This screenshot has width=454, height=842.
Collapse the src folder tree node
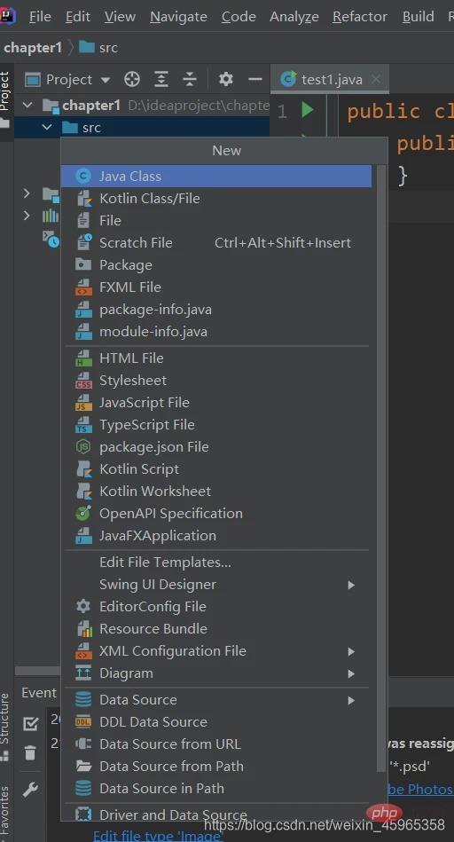pyautogui.click(x=47, y=128)
